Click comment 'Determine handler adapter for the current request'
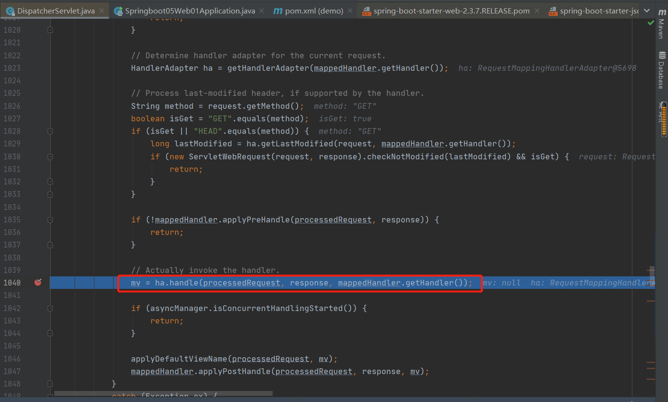This screenshot has width=668, height=402. [x=258, y=55]
